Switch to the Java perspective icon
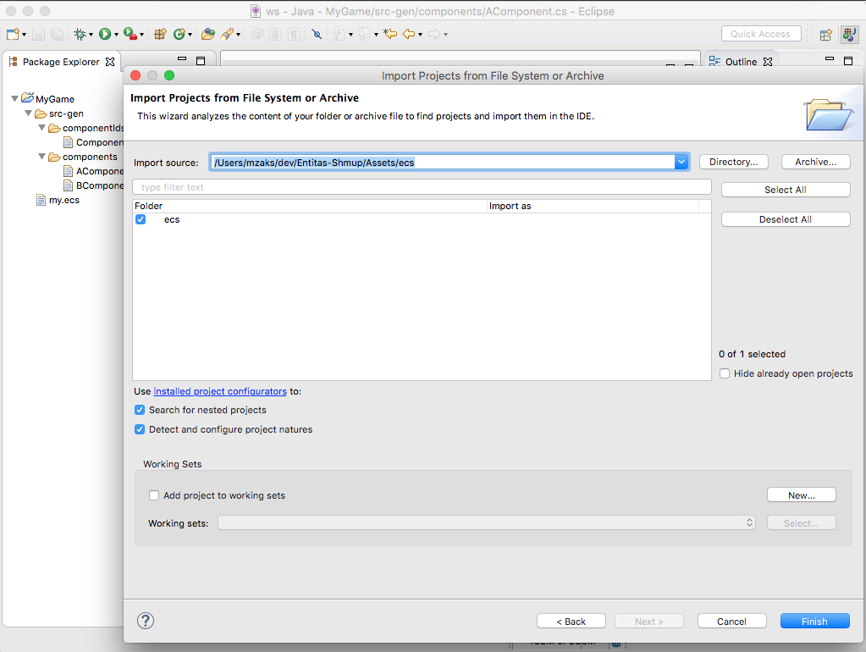866x652 pixels. pos(849,35)
